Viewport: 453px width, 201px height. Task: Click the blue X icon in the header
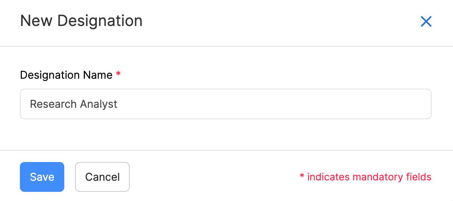pyautogui.click(x=426, y=21)
